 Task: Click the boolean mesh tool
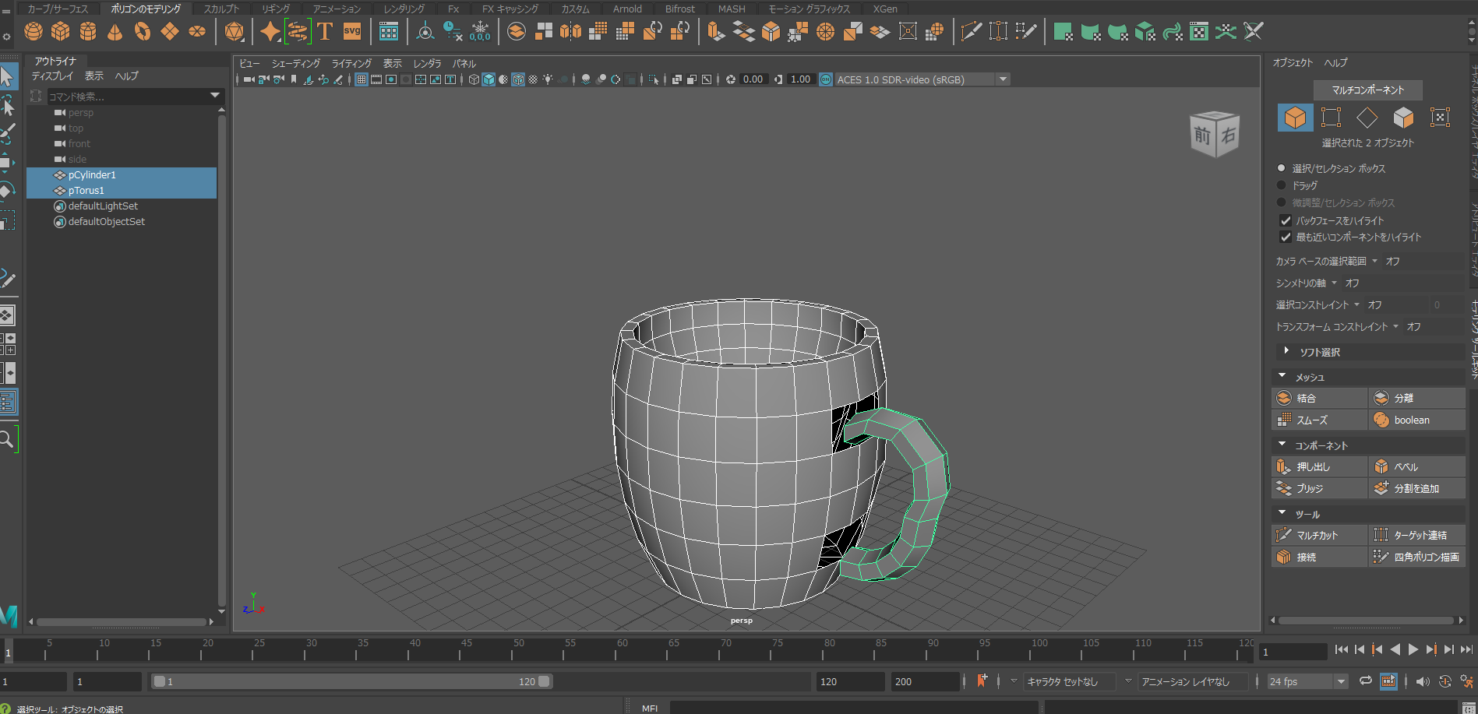(x=1411, y=420)
